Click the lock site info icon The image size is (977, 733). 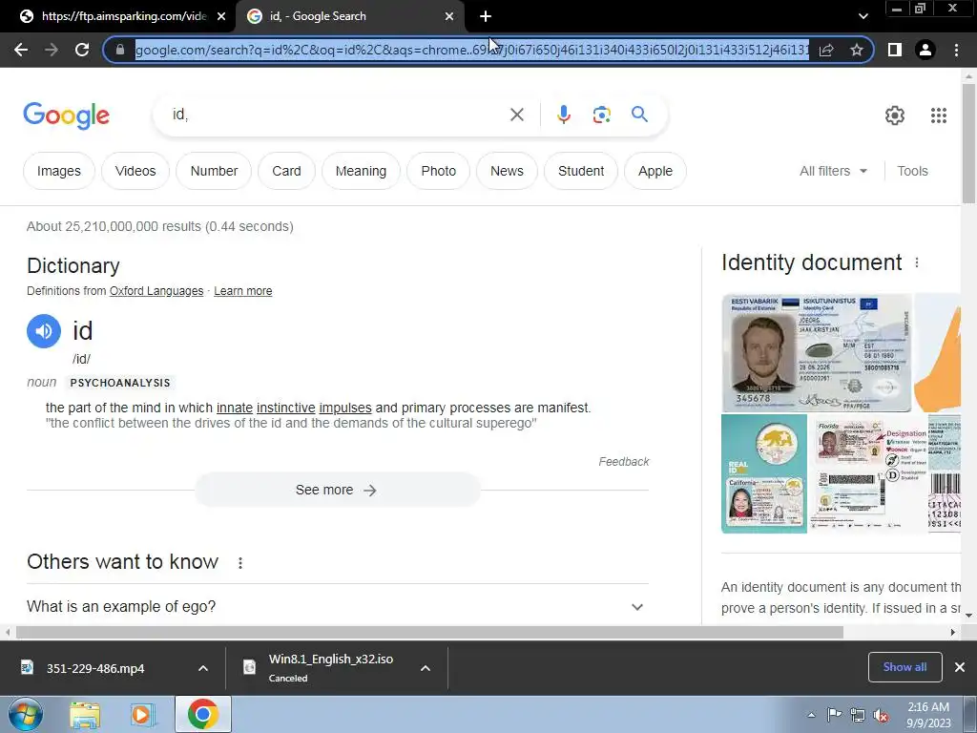[120, 50]
